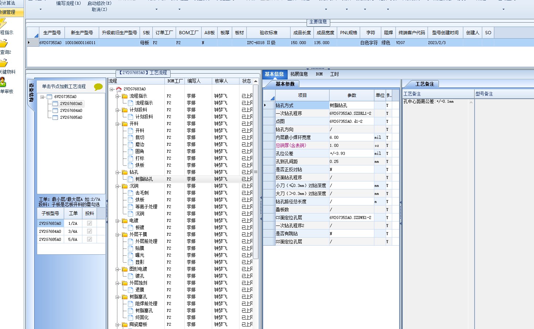Click the 启动修改(E) button
534x329 pixels.
[x=100, y=3]
